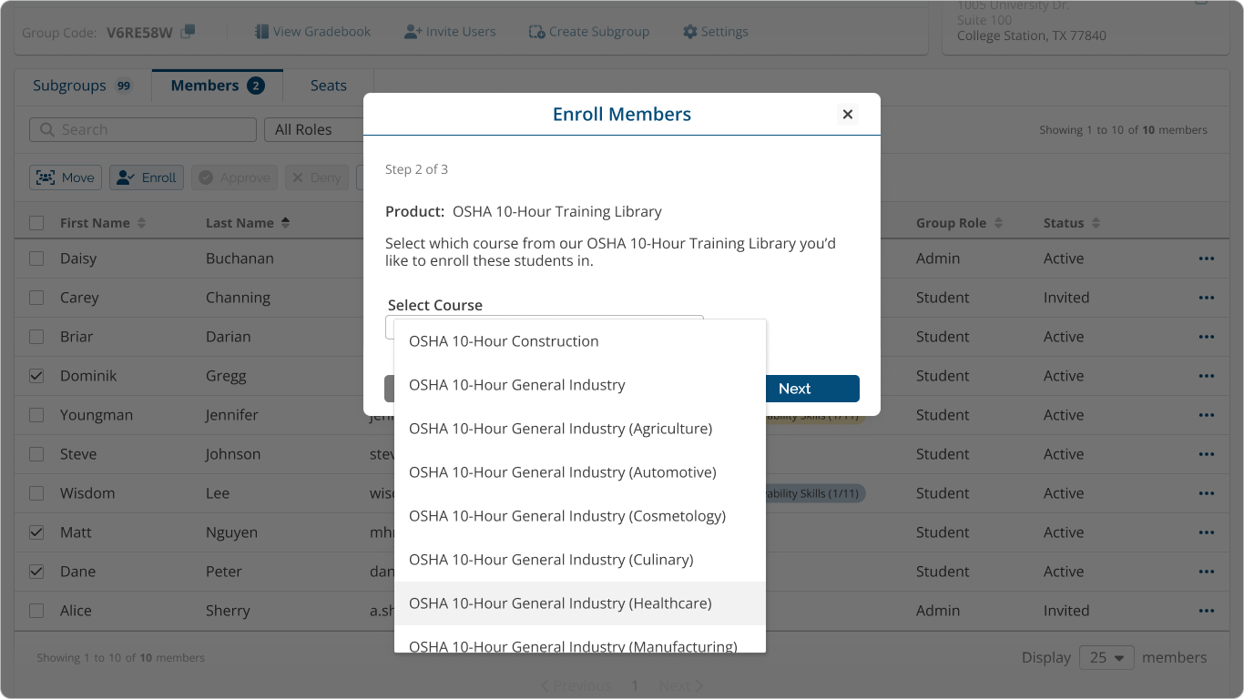The width and height of the screenshot is (1244, 699).
Task: Toggle the select-all members checkbox
Action: [x=36, y=222]
